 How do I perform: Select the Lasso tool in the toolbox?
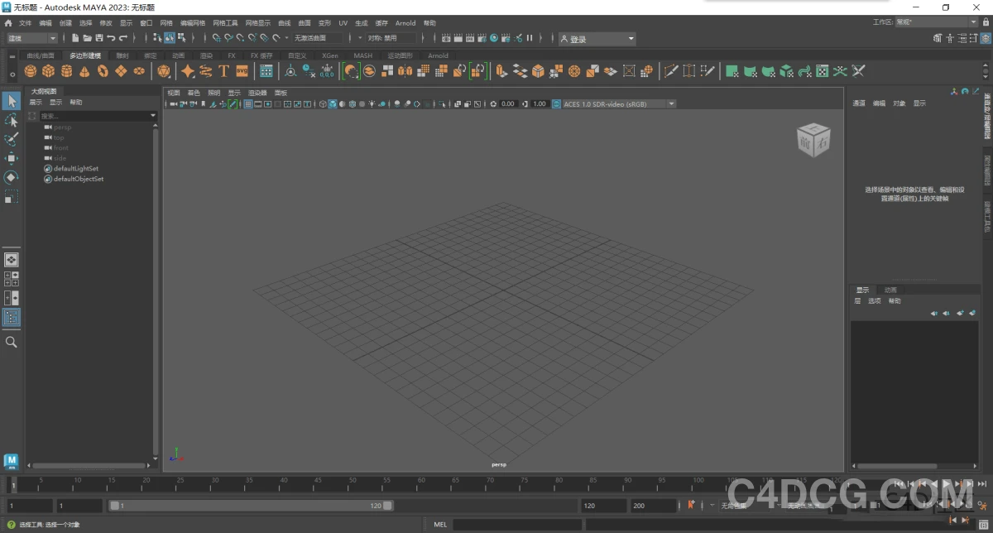point(12,120)
